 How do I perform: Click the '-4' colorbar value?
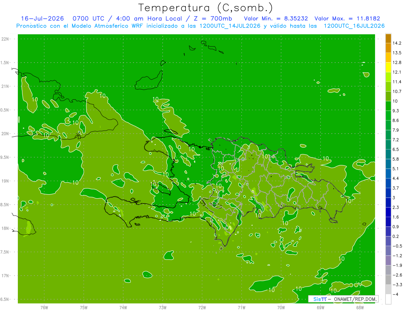[x=395, y=294]
